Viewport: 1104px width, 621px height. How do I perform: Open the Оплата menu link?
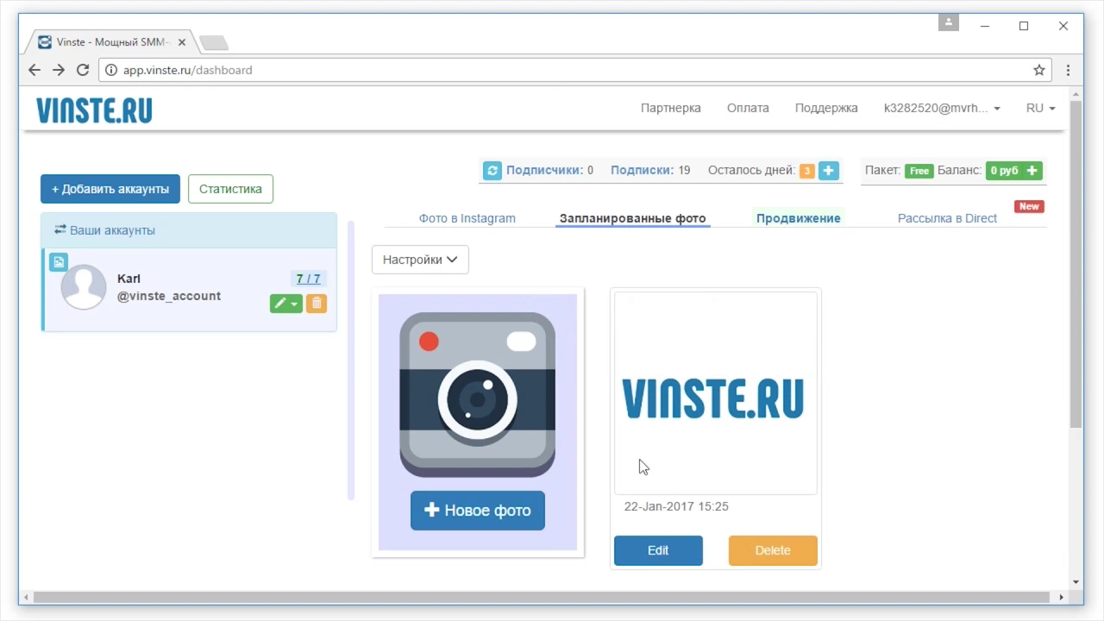pyautogui.click(x=748, y=108)
